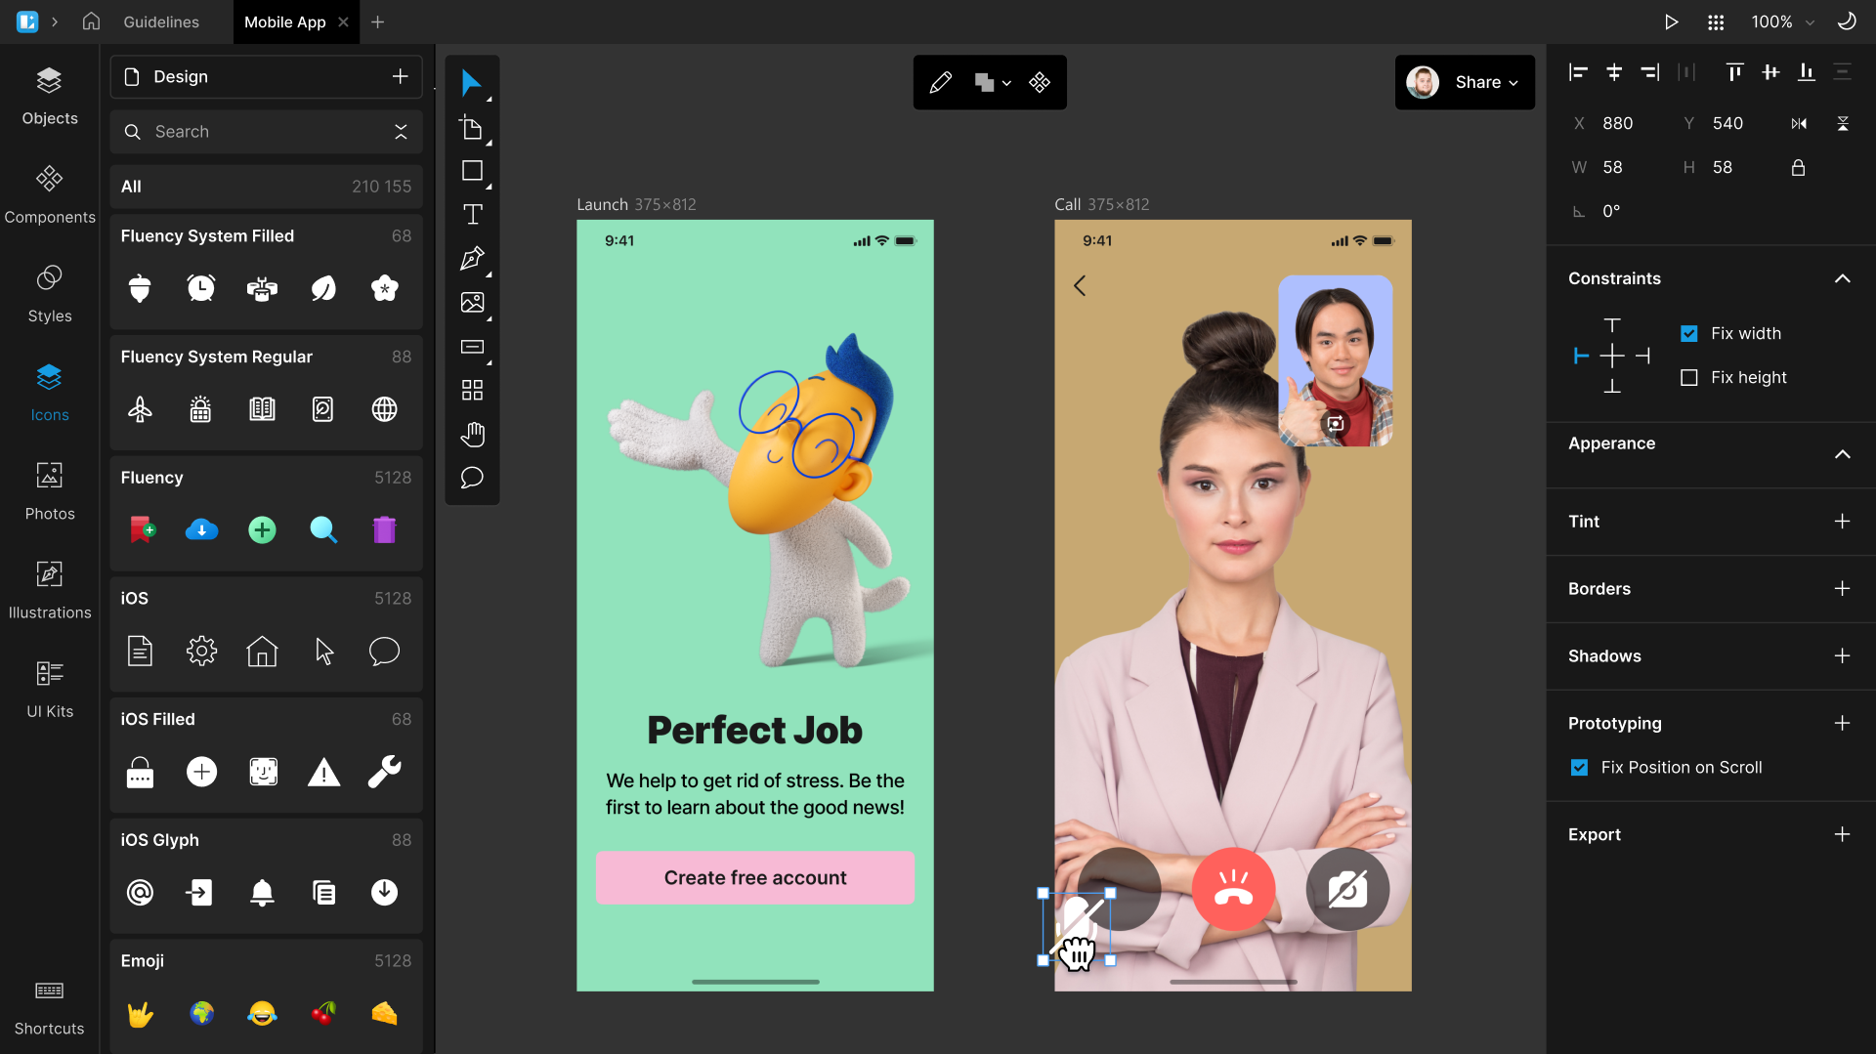
Task: Select the Pen tool
Action: [472, 259]
